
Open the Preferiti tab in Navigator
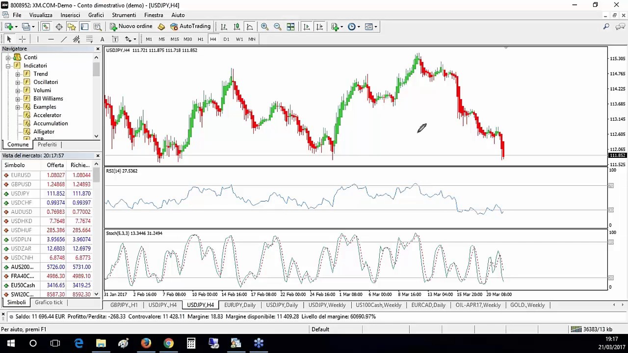[47, 145]
